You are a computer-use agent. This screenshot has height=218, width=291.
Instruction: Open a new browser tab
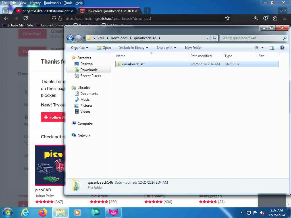[x=147, y=11]
